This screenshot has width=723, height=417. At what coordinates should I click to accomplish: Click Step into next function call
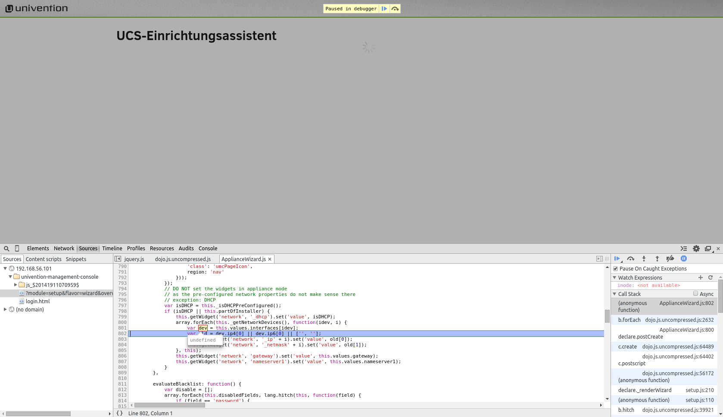coord(644,259)
